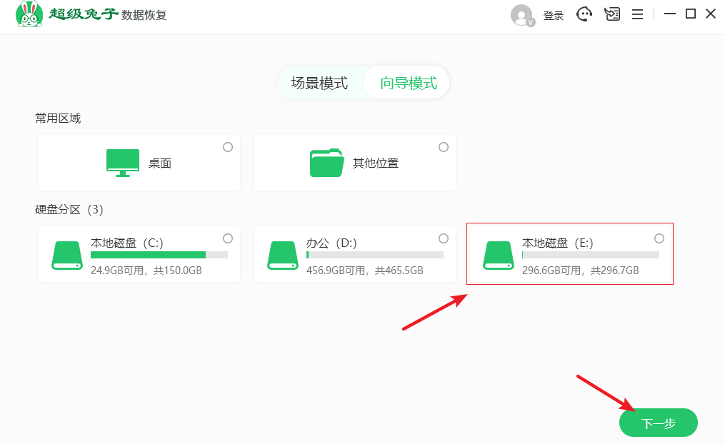Screen dimensions: 725x444
Task: Click the 登录 login link
Action: click(x=554, y=16)
